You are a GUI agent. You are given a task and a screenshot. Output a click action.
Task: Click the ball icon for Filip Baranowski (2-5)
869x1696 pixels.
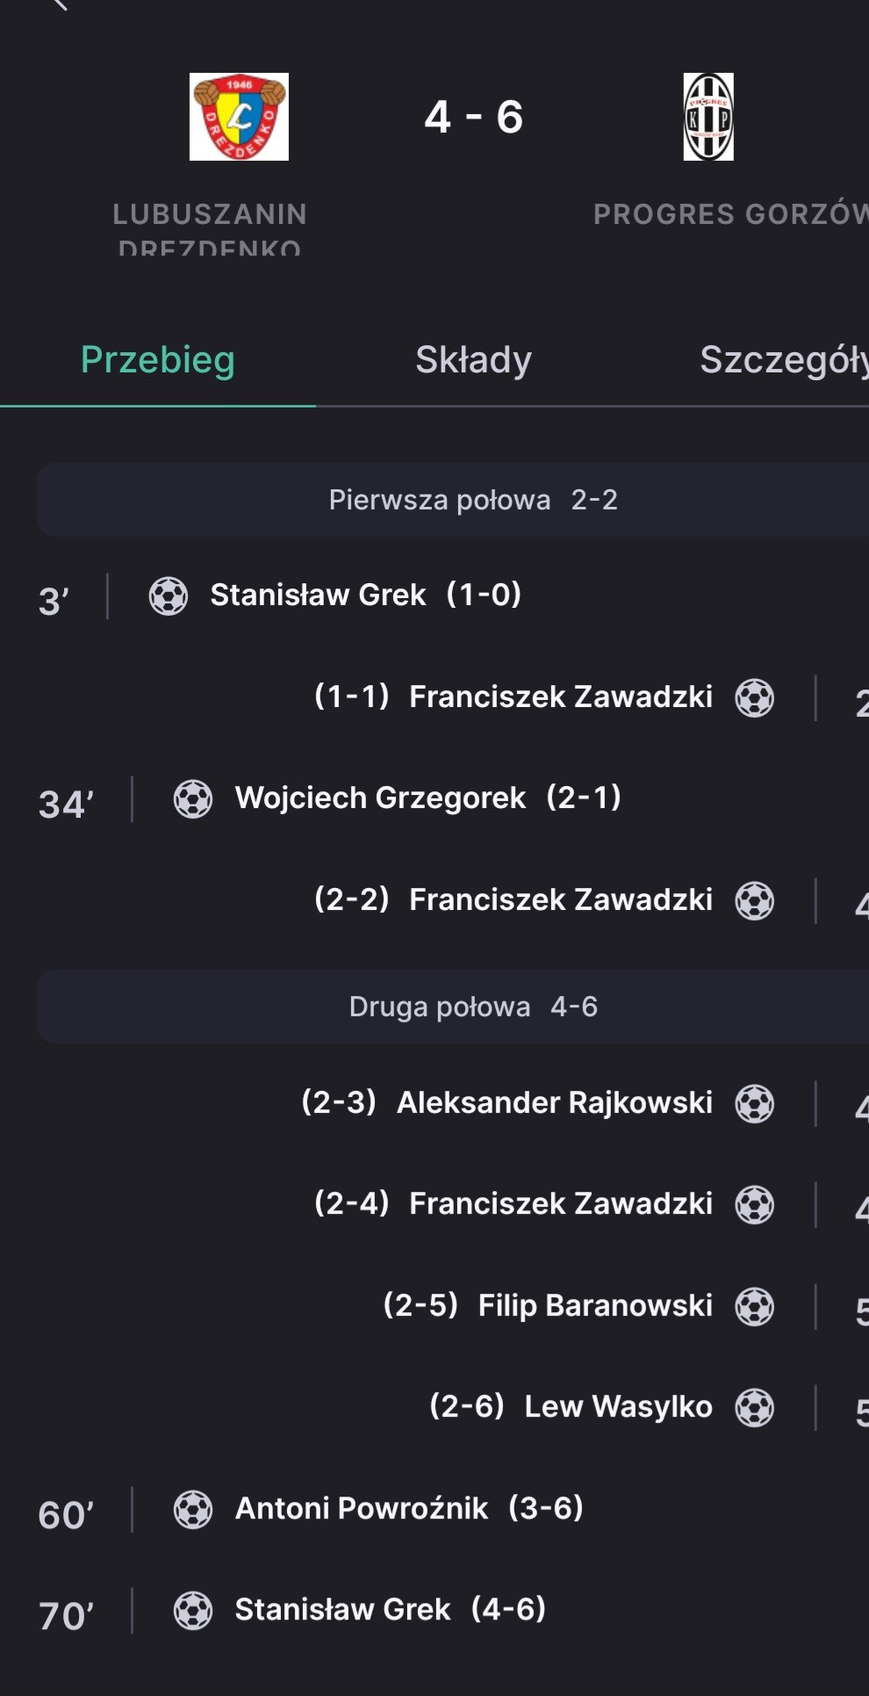[755, 1307]
